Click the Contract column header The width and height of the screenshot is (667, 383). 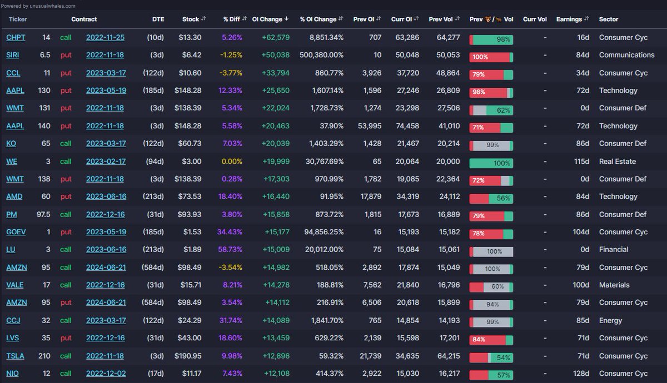tap(84, 19)
